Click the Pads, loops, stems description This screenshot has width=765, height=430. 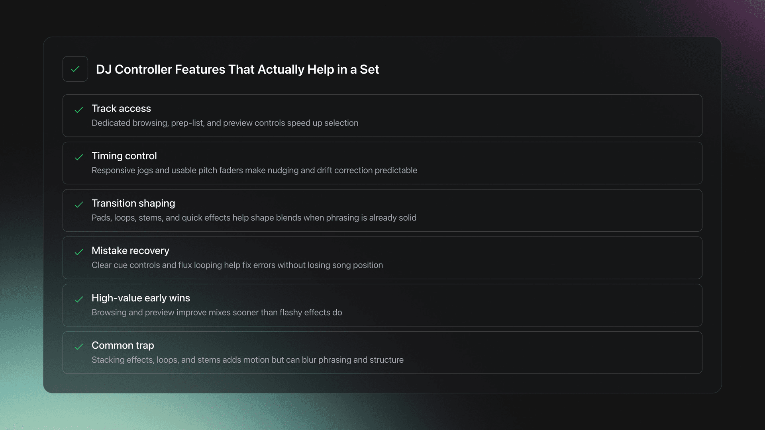point(254,218)
